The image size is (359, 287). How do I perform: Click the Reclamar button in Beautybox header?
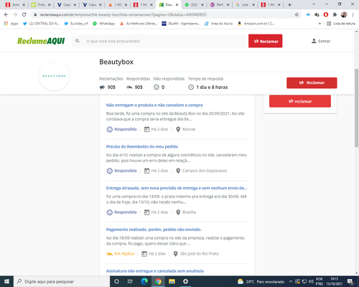312,83
